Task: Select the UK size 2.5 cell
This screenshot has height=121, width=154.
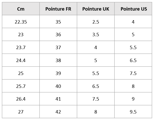Action: (x=96, y=22)
